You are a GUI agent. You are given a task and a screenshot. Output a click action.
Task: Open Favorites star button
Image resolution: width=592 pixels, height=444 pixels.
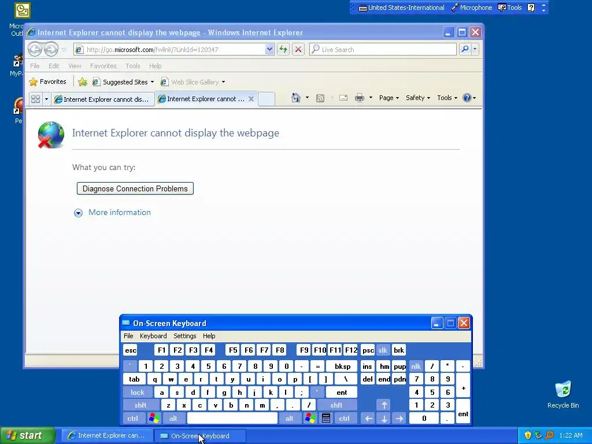click(x=47, y=82)
